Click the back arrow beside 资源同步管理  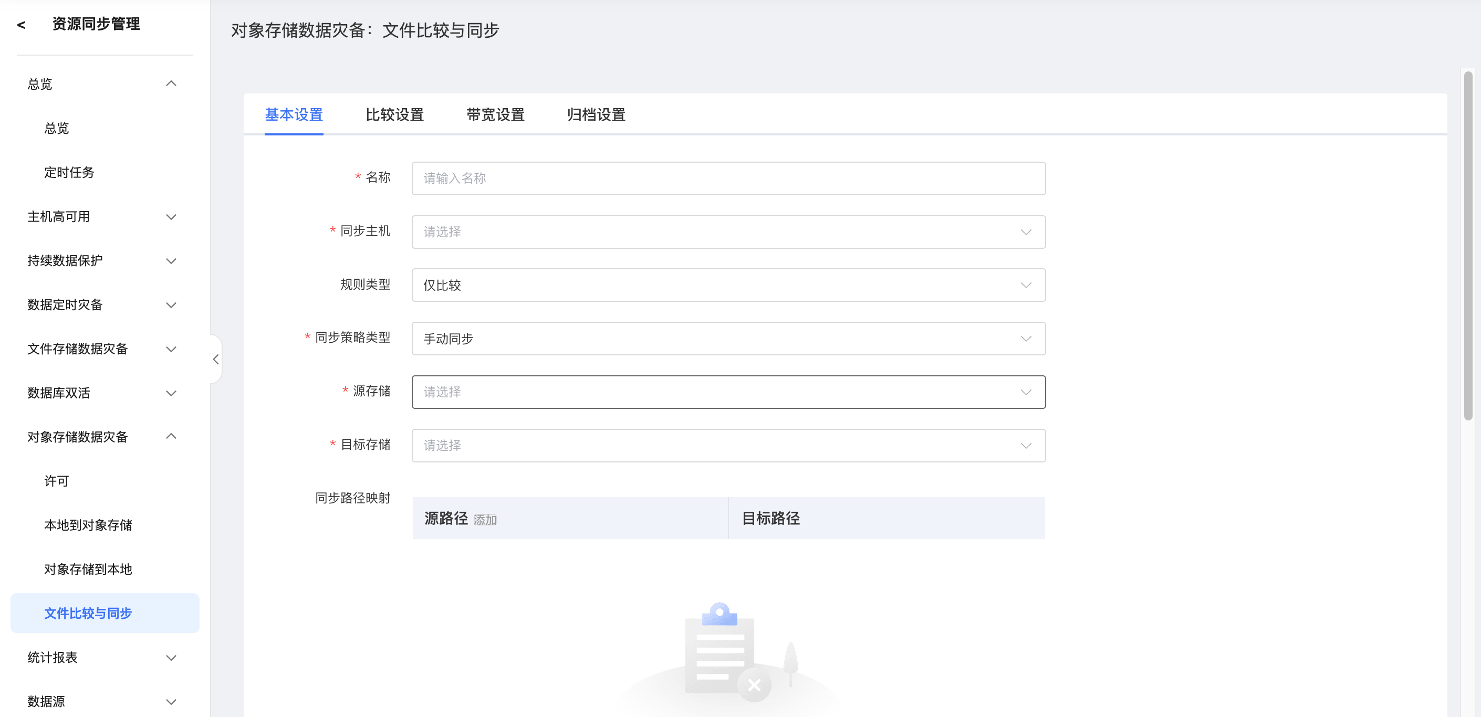point(22,25)
